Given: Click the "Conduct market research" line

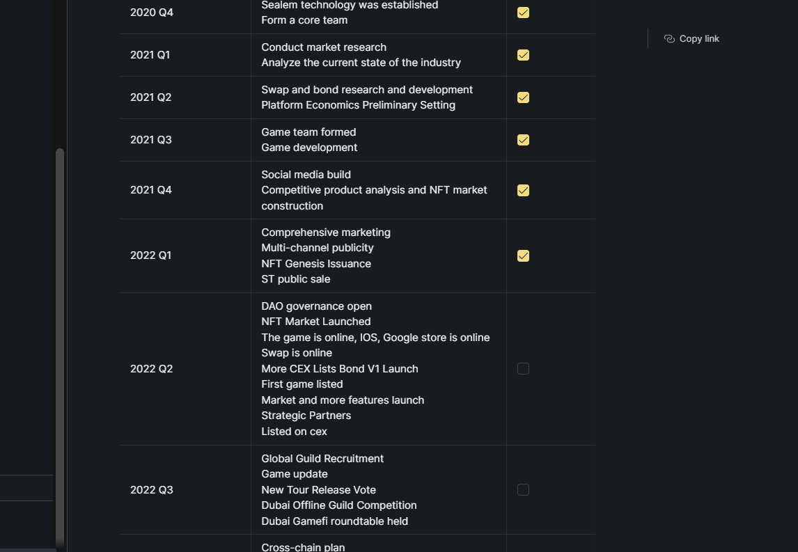Looking at the screenshot, I should [324, 47].
